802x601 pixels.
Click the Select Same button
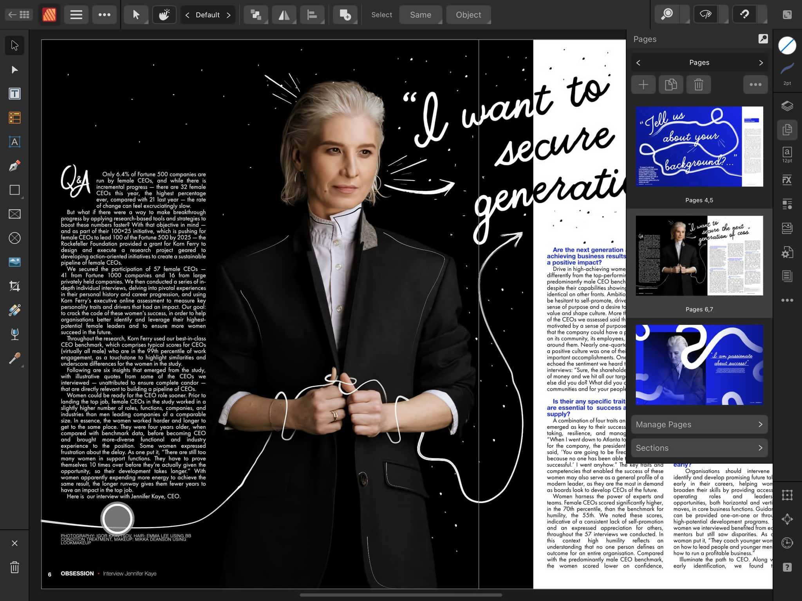tap(421, 15)
